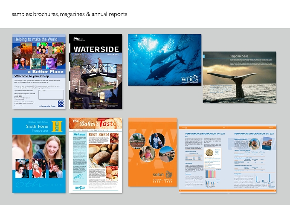
Task: Click the right 'Performance Information 2002-2003' heading
Action: tap(254, 134)
